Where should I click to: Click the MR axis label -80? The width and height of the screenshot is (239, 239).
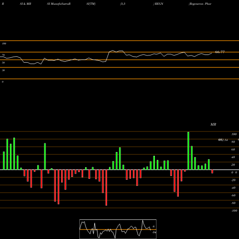click(x=233, y=203)
